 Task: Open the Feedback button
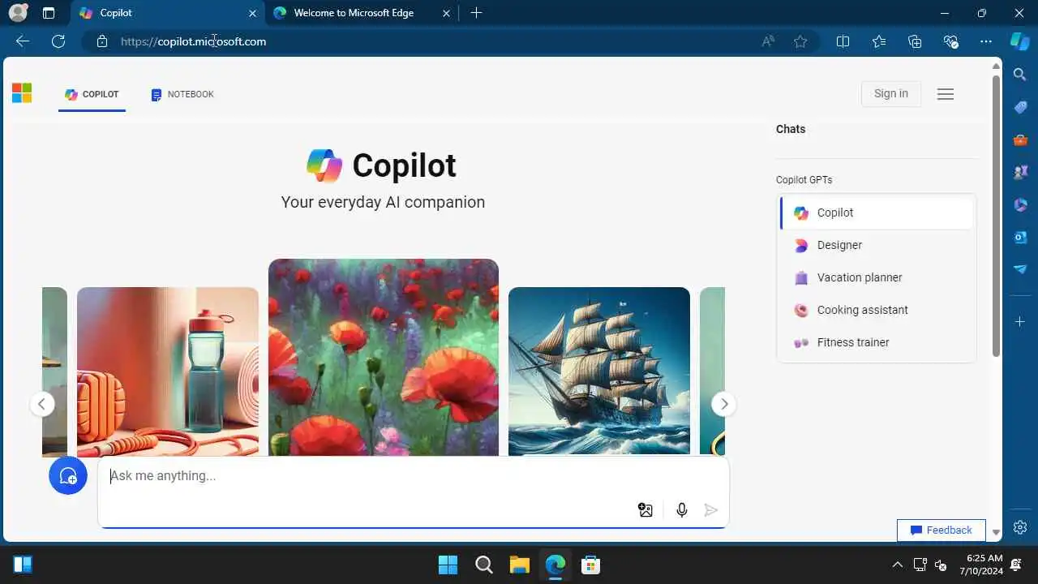[941, 530]
